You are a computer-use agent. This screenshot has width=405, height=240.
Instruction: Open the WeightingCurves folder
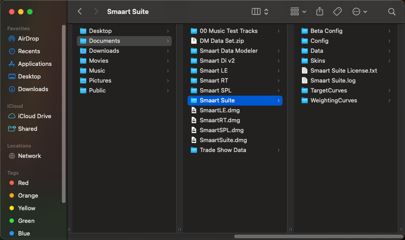click(346, 101)
